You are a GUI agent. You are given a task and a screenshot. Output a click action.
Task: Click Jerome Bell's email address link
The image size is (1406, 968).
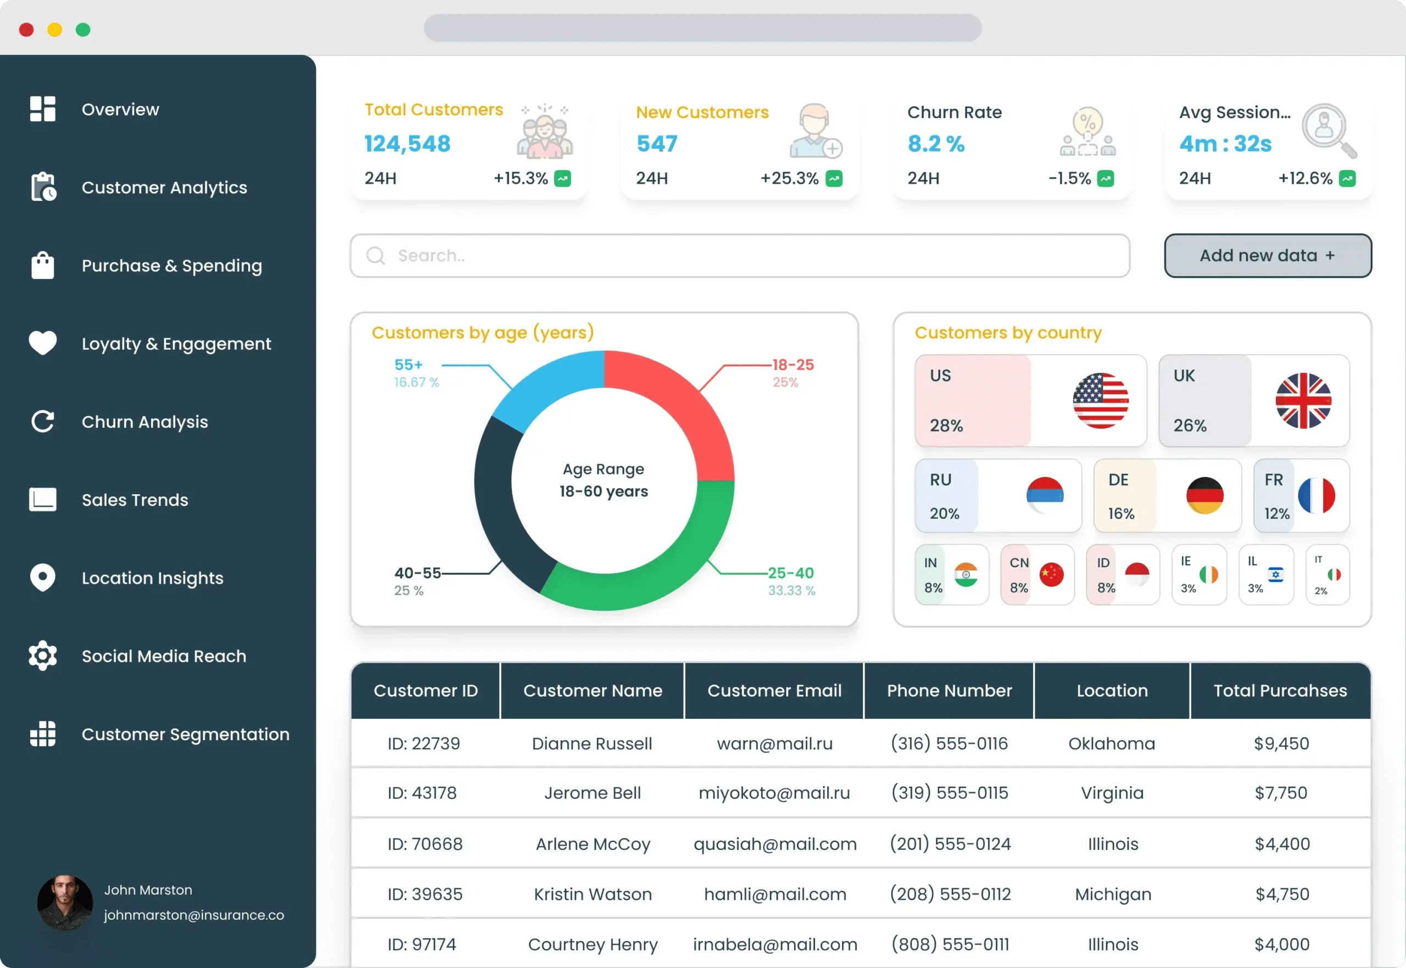coord(773,793)
